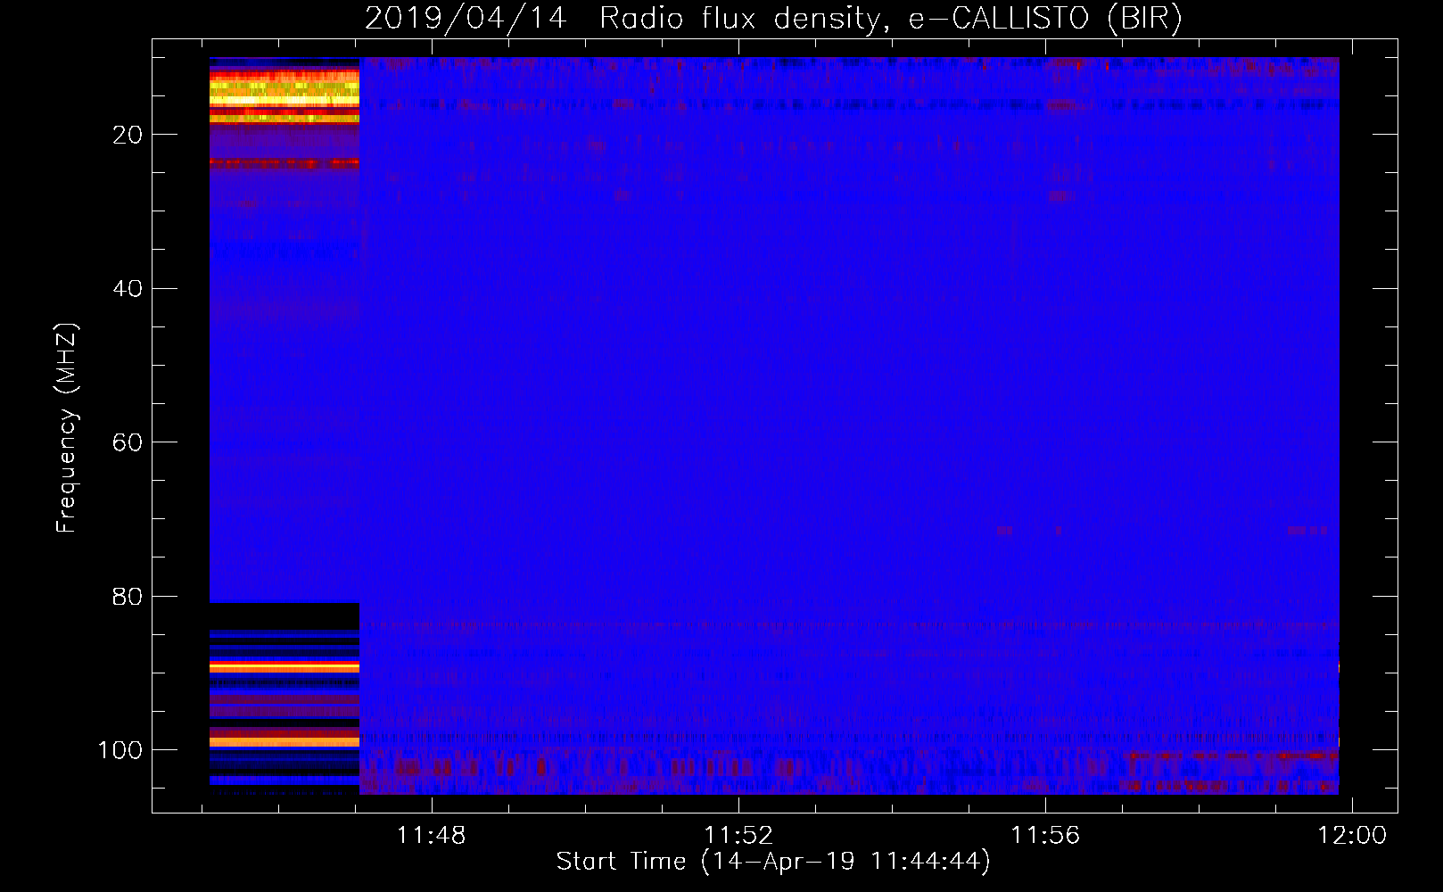Click the 11:52 time tick label
This screenshot has width=1443, height=892.
coord(738,835)
